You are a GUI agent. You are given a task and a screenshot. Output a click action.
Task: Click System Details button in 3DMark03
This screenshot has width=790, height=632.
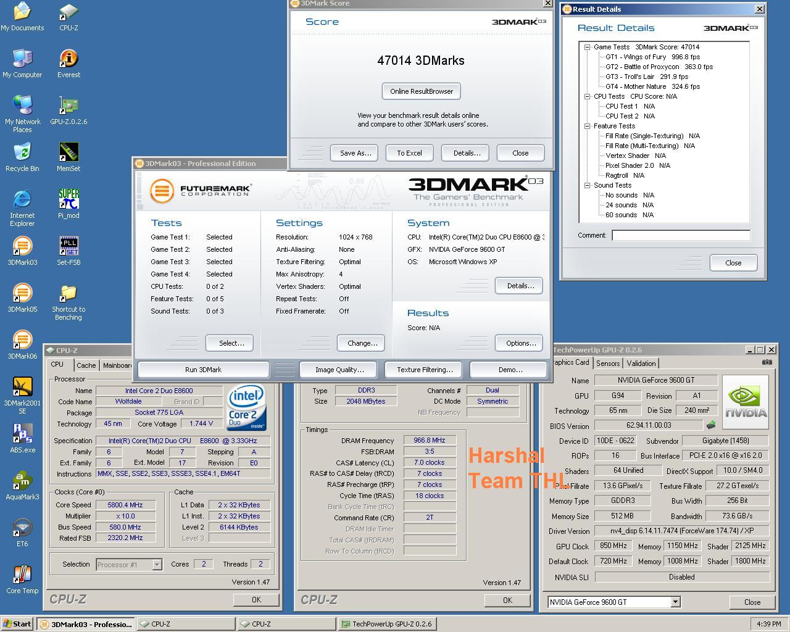(520, 286)
